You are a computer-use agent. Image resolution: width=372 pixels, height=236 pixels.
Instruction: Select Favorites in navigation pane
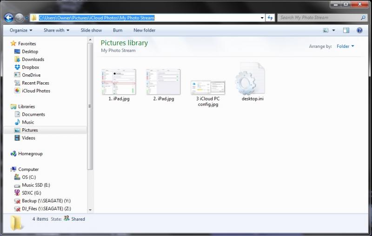[x=27, y=44]
